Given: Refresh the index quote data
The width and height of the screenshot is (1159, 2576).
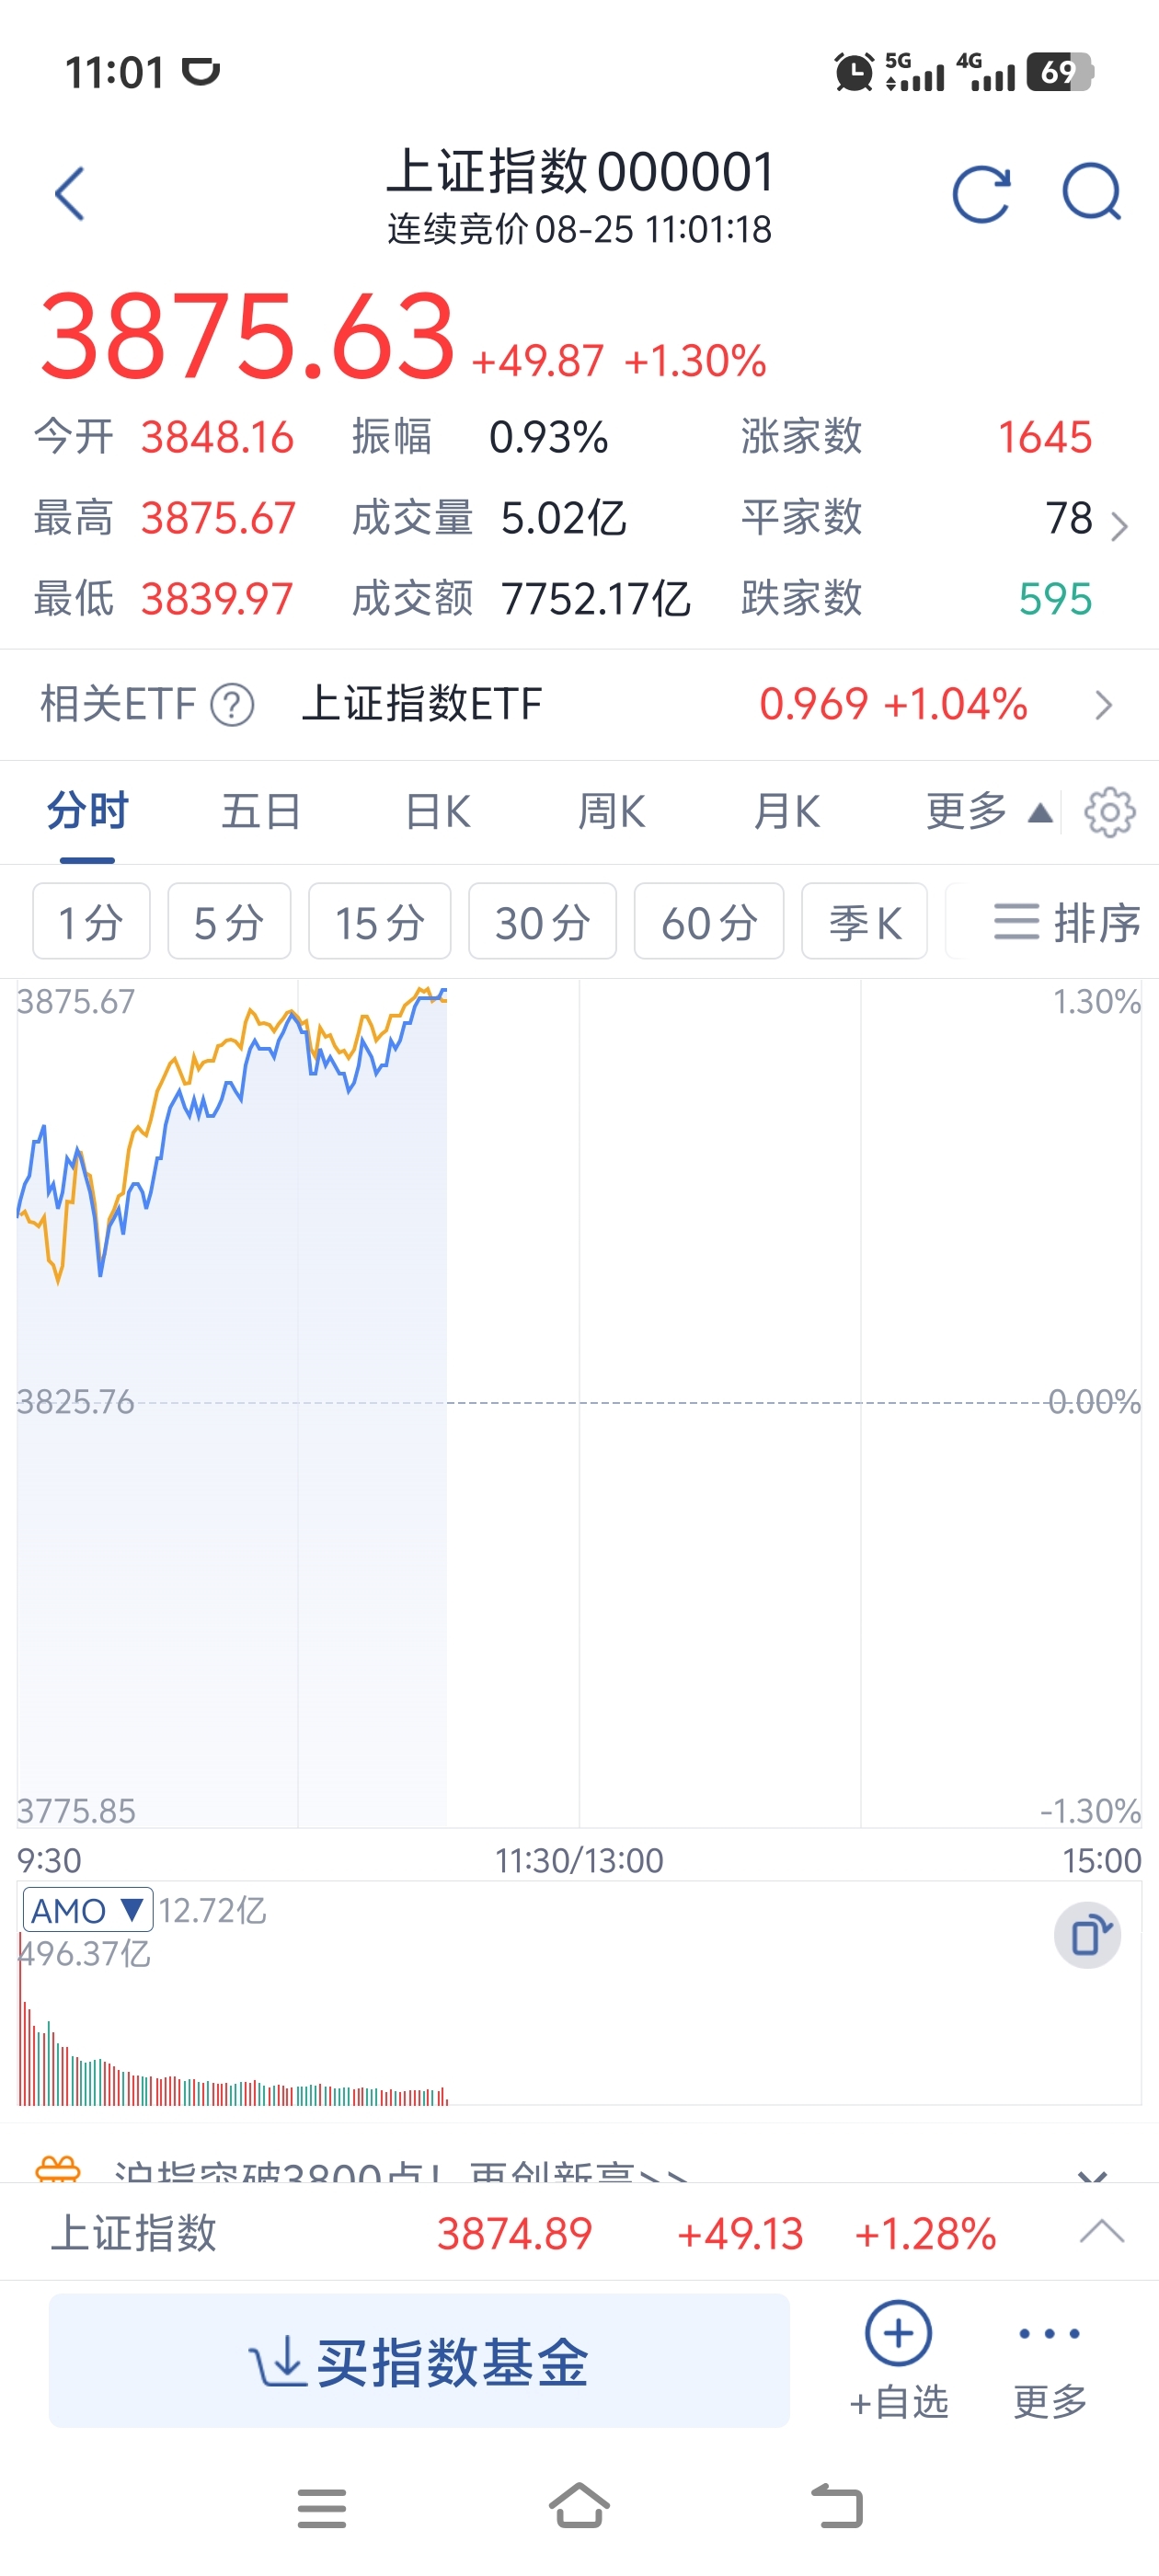Looking at the screenshot, I should point(981,193).
